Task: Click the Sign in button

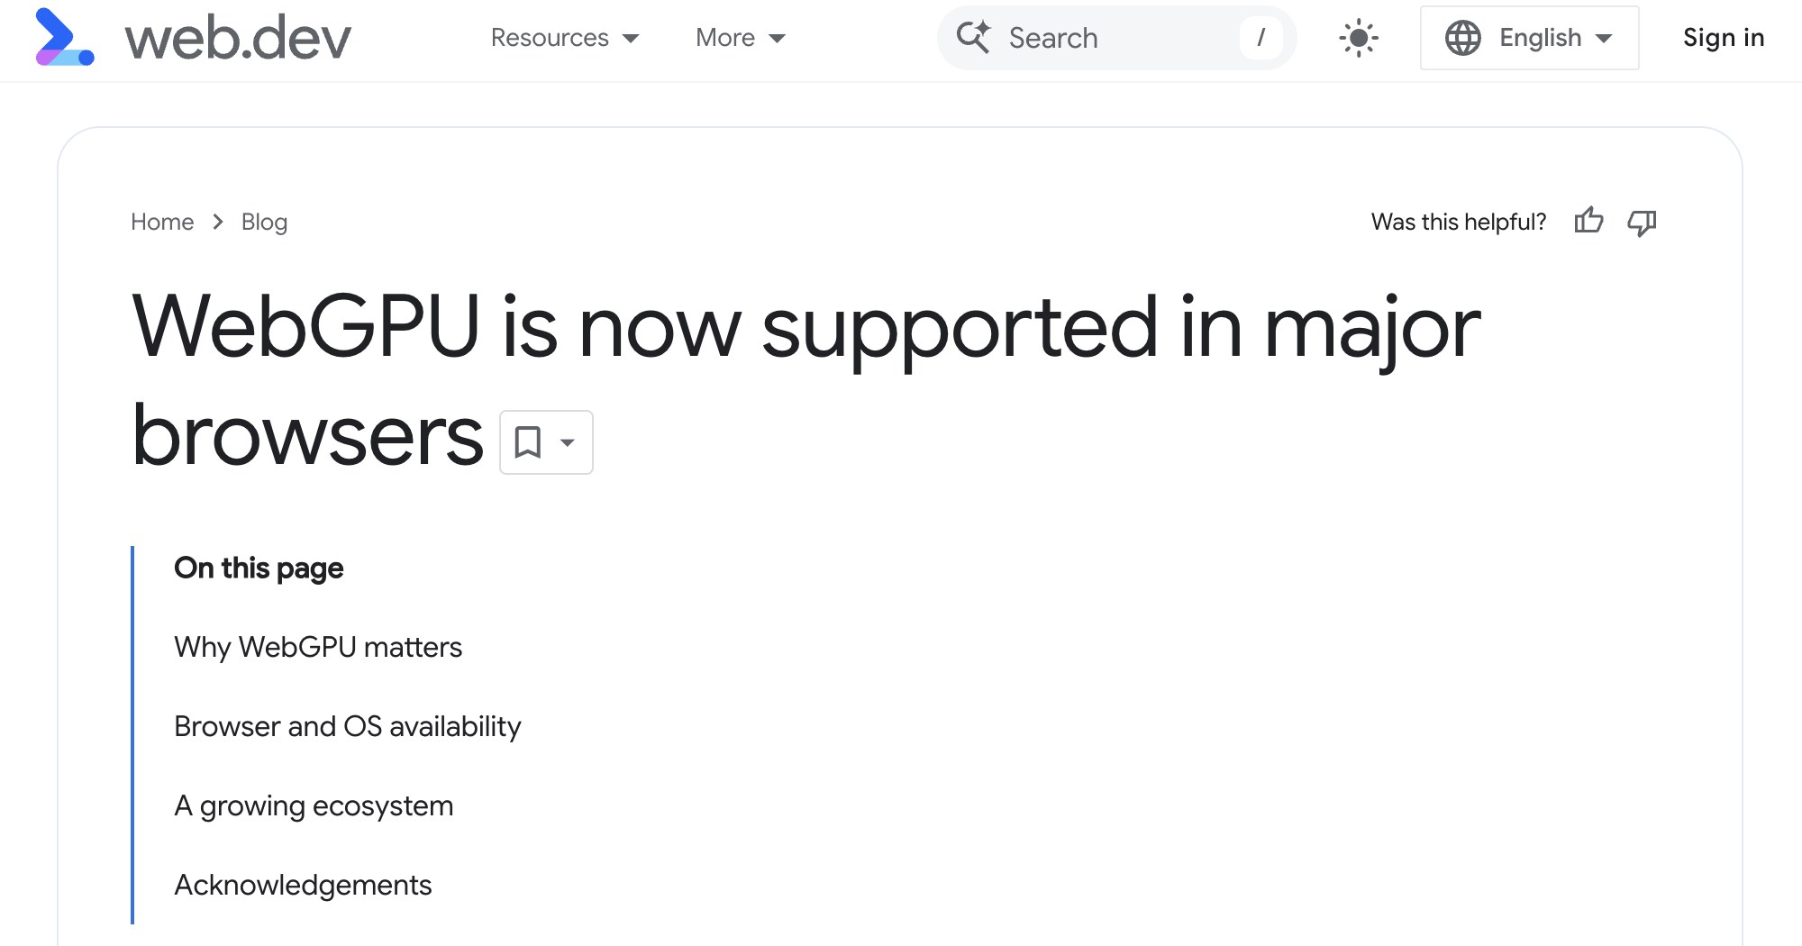Action: click(x=1723, y=38)
